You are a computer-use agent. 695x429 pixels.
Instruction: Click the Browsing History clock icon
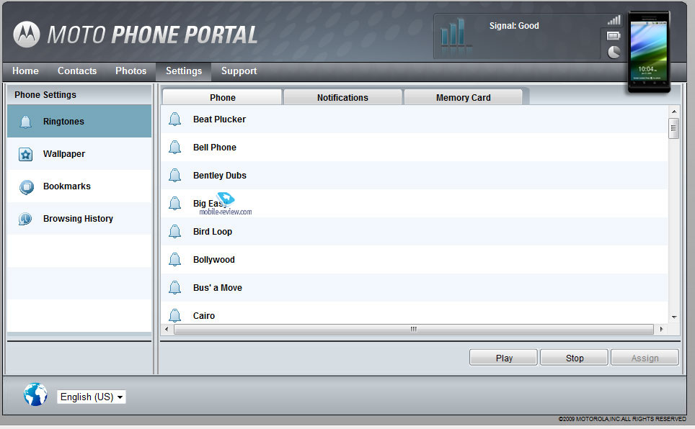point(25,219)
